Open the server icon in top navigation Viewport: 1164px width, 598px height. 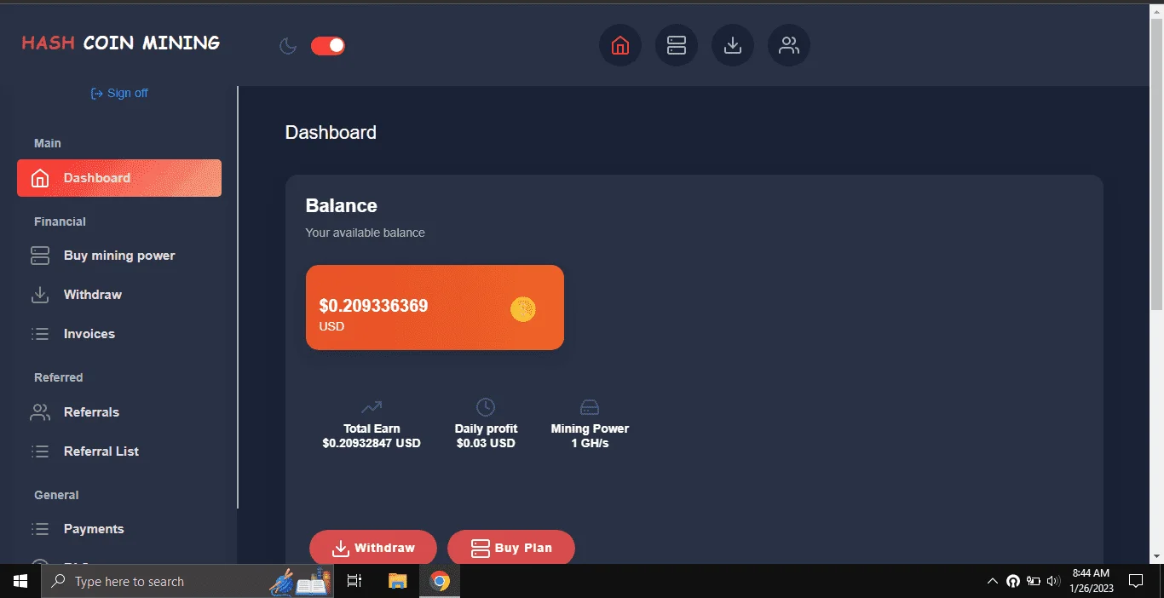pyautogui.click(x=677, y=45)
